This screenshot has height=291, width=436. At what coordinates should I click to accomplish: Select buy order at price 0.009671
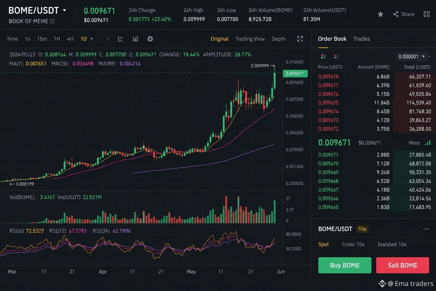tap(374, 155)
